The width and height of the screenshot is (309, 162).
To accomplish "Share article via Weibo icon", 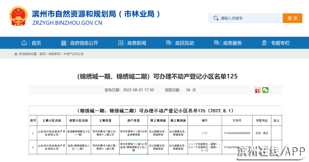I will pos(258,90).
